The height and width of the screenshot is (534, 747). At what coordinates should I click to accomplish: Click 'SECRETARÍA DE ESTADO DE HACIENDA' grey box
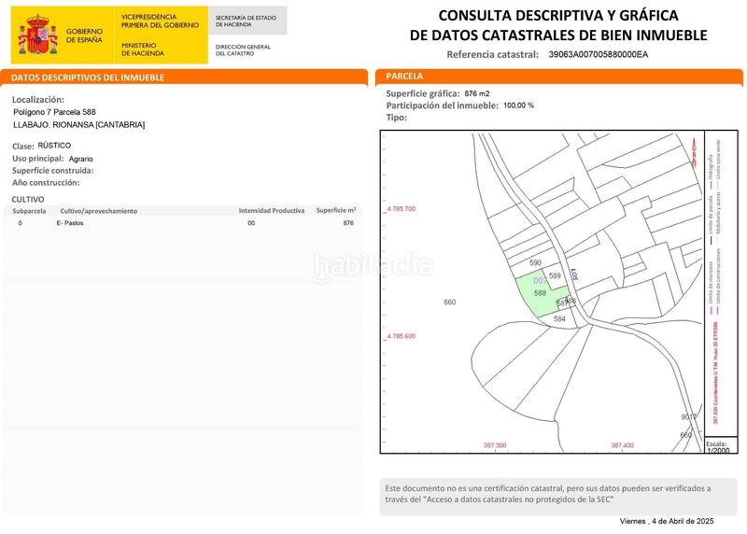point(246,21)
